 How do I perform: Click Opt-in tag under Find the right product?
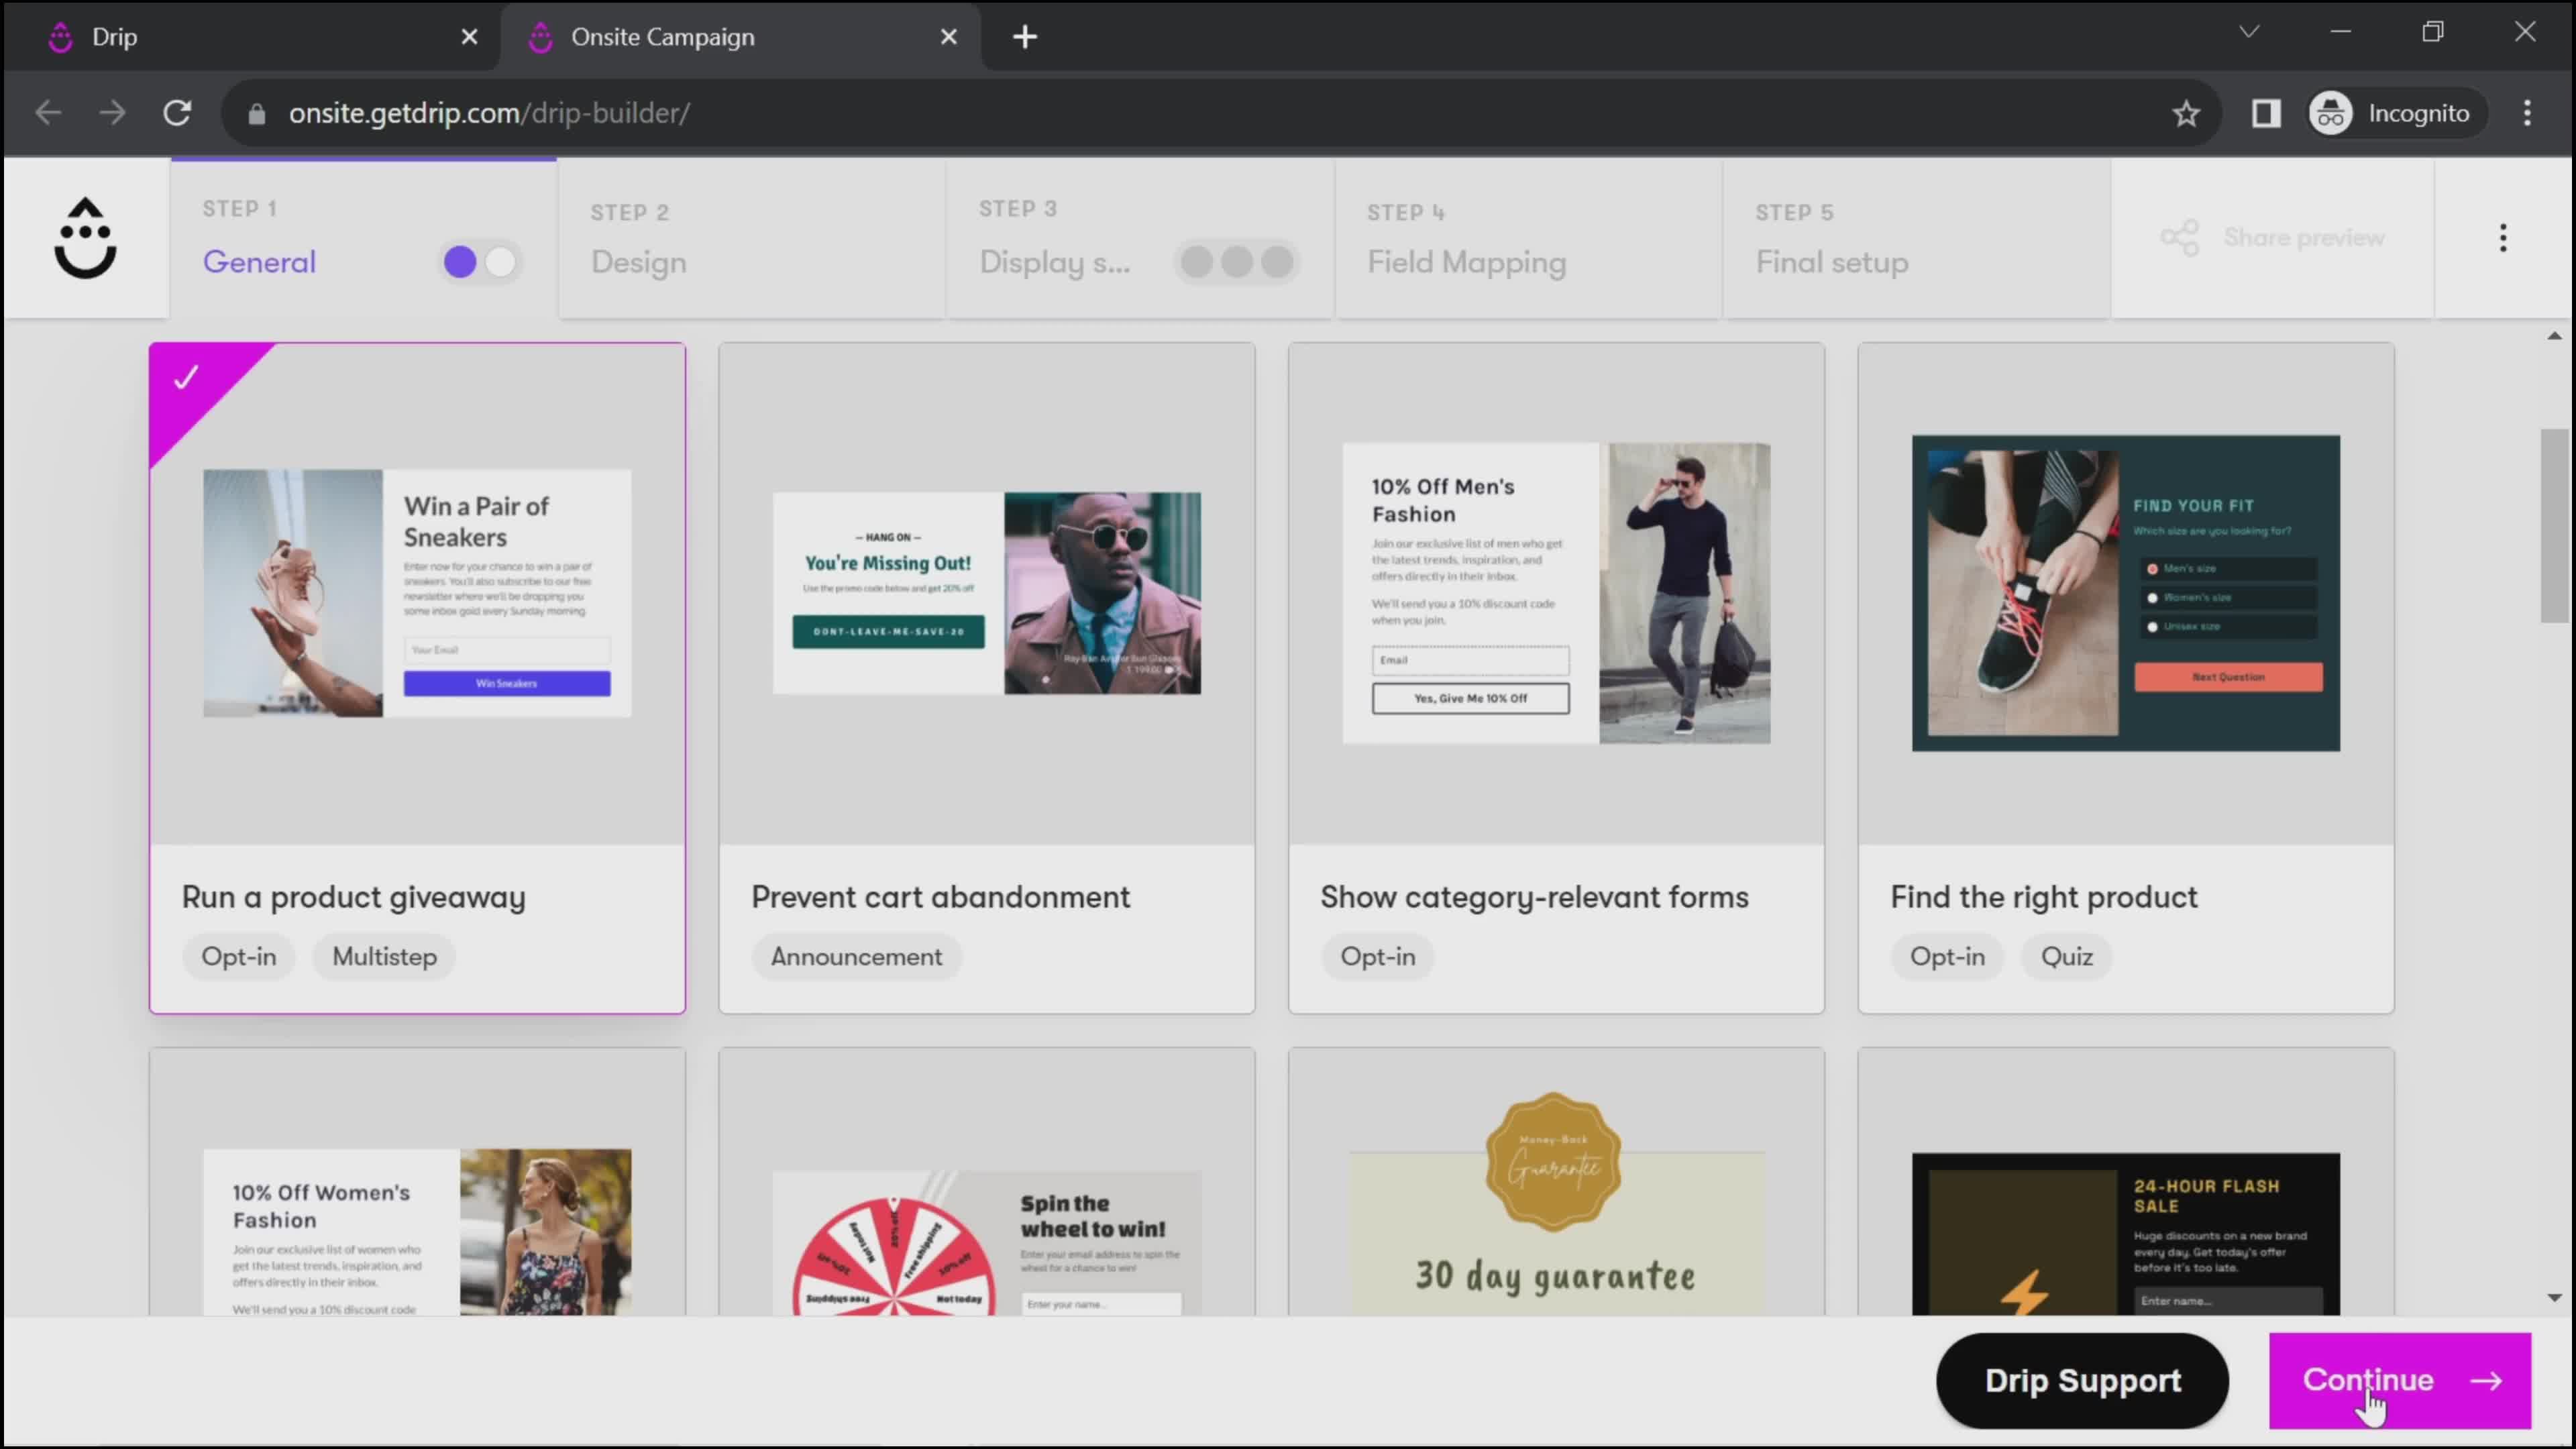[1947, 957]
